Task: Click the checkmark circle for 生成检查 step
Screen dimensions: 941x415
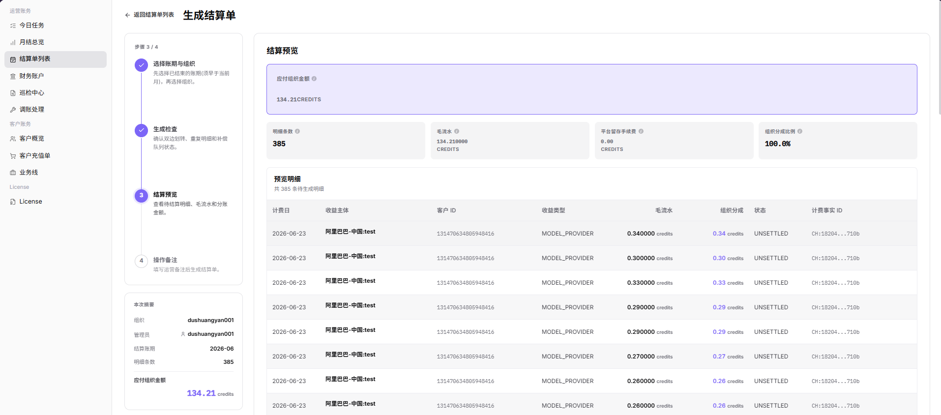Action: coord(141,130)
